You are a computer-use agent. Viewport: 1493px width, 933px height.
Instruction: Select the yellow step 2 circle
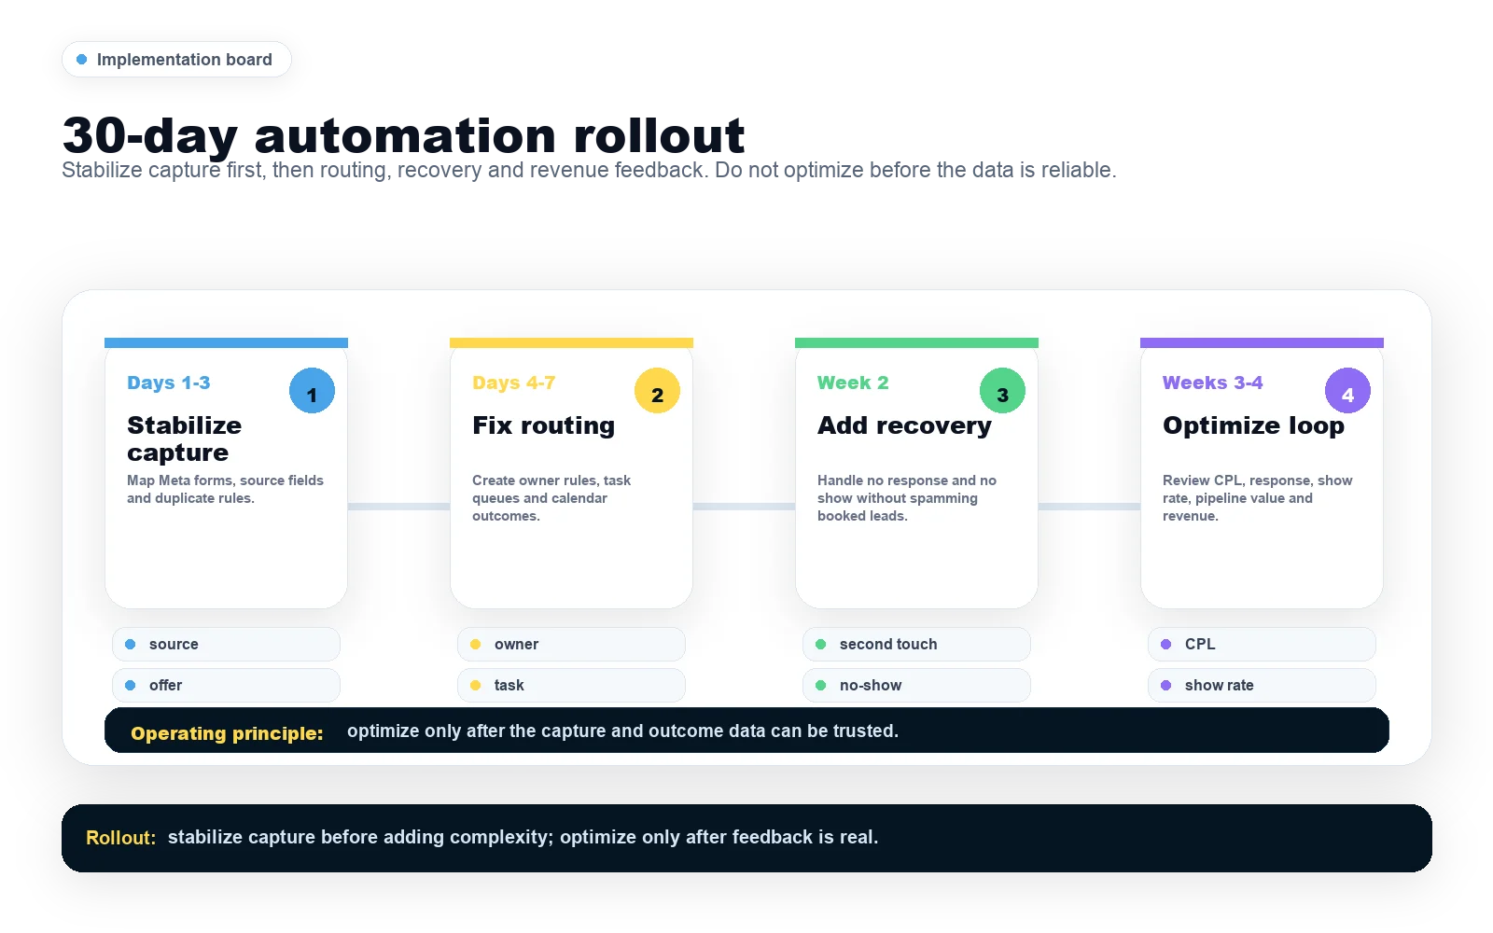[x=657, y=391]
